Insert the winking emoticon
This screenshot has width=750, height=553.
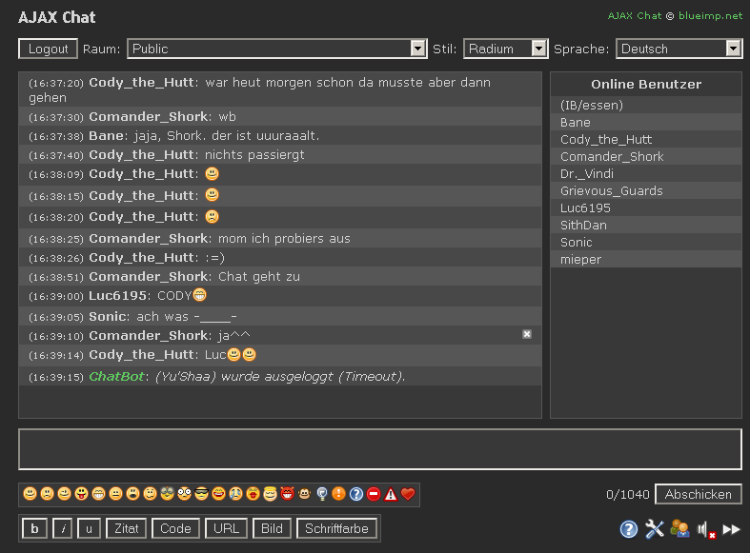(x=65, y=494)
